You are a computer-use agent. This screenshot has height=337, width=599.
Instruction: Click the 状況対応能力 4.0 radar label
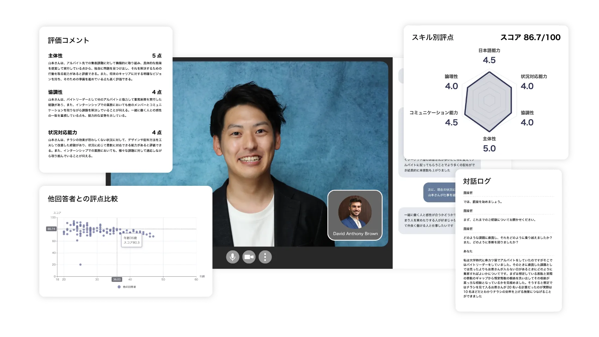pyautogui.click(x=534, y=82)
